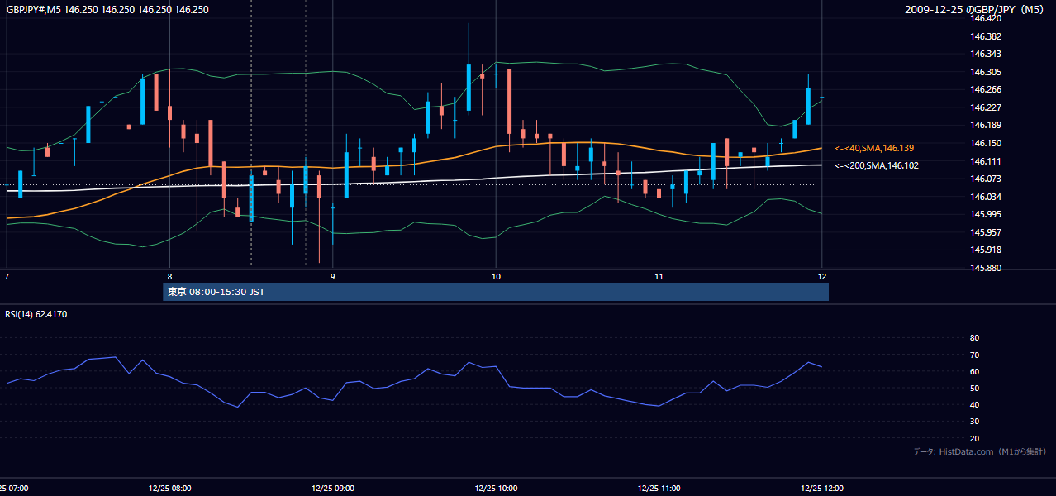The width and height of the screenshot is (1056, 496).
Task: Click the 12/25 11:00 bottom time label
Action: 659,489
